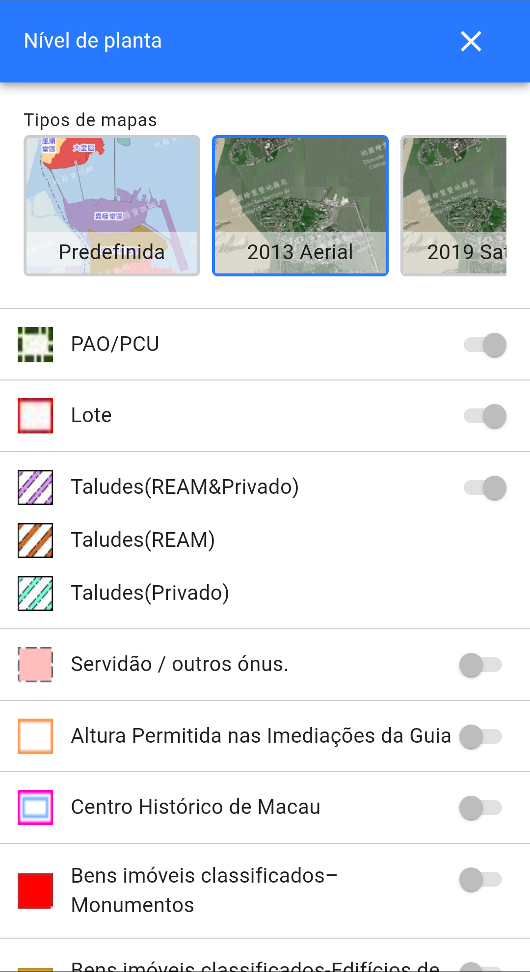Screen dimensions: 530x972
Task: Click the orange outlined Altura Permitida icon
Action: pos(35,736)
